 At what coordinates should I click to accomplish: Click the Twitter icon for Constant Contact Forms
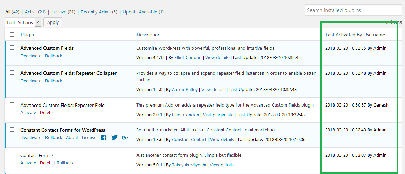(x=114, y=137)
